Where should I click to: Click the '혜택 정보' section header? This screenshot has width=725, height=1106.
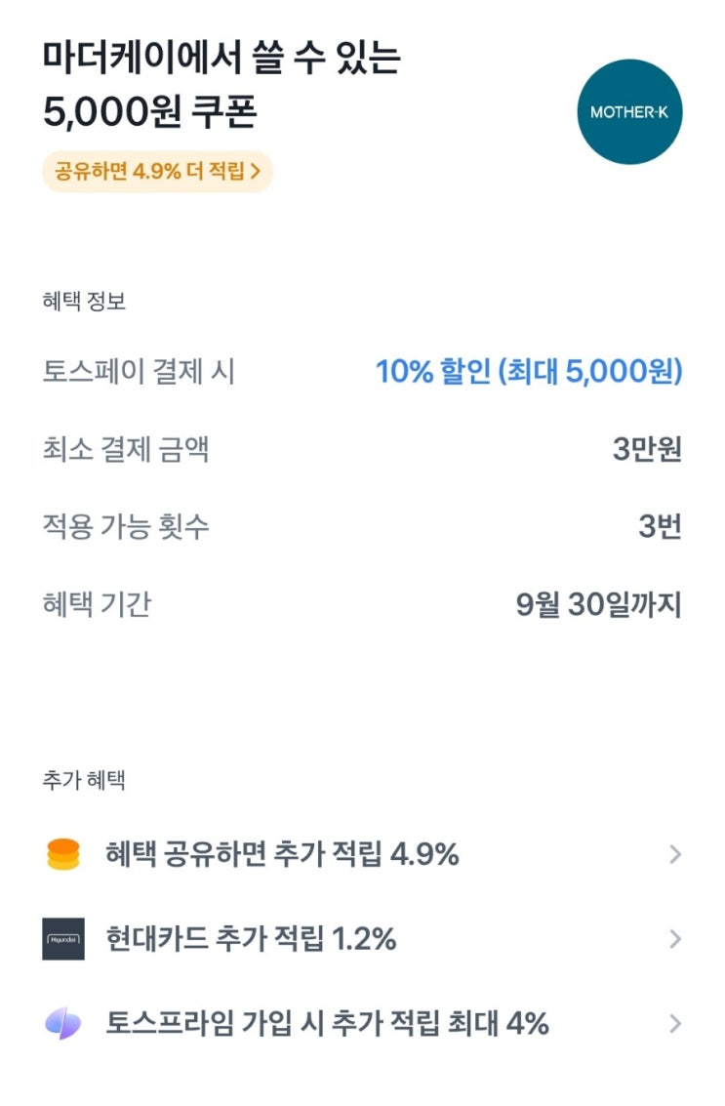[84, 302]
